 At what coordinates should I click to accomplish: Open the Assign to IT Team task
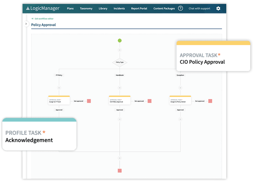59,100
